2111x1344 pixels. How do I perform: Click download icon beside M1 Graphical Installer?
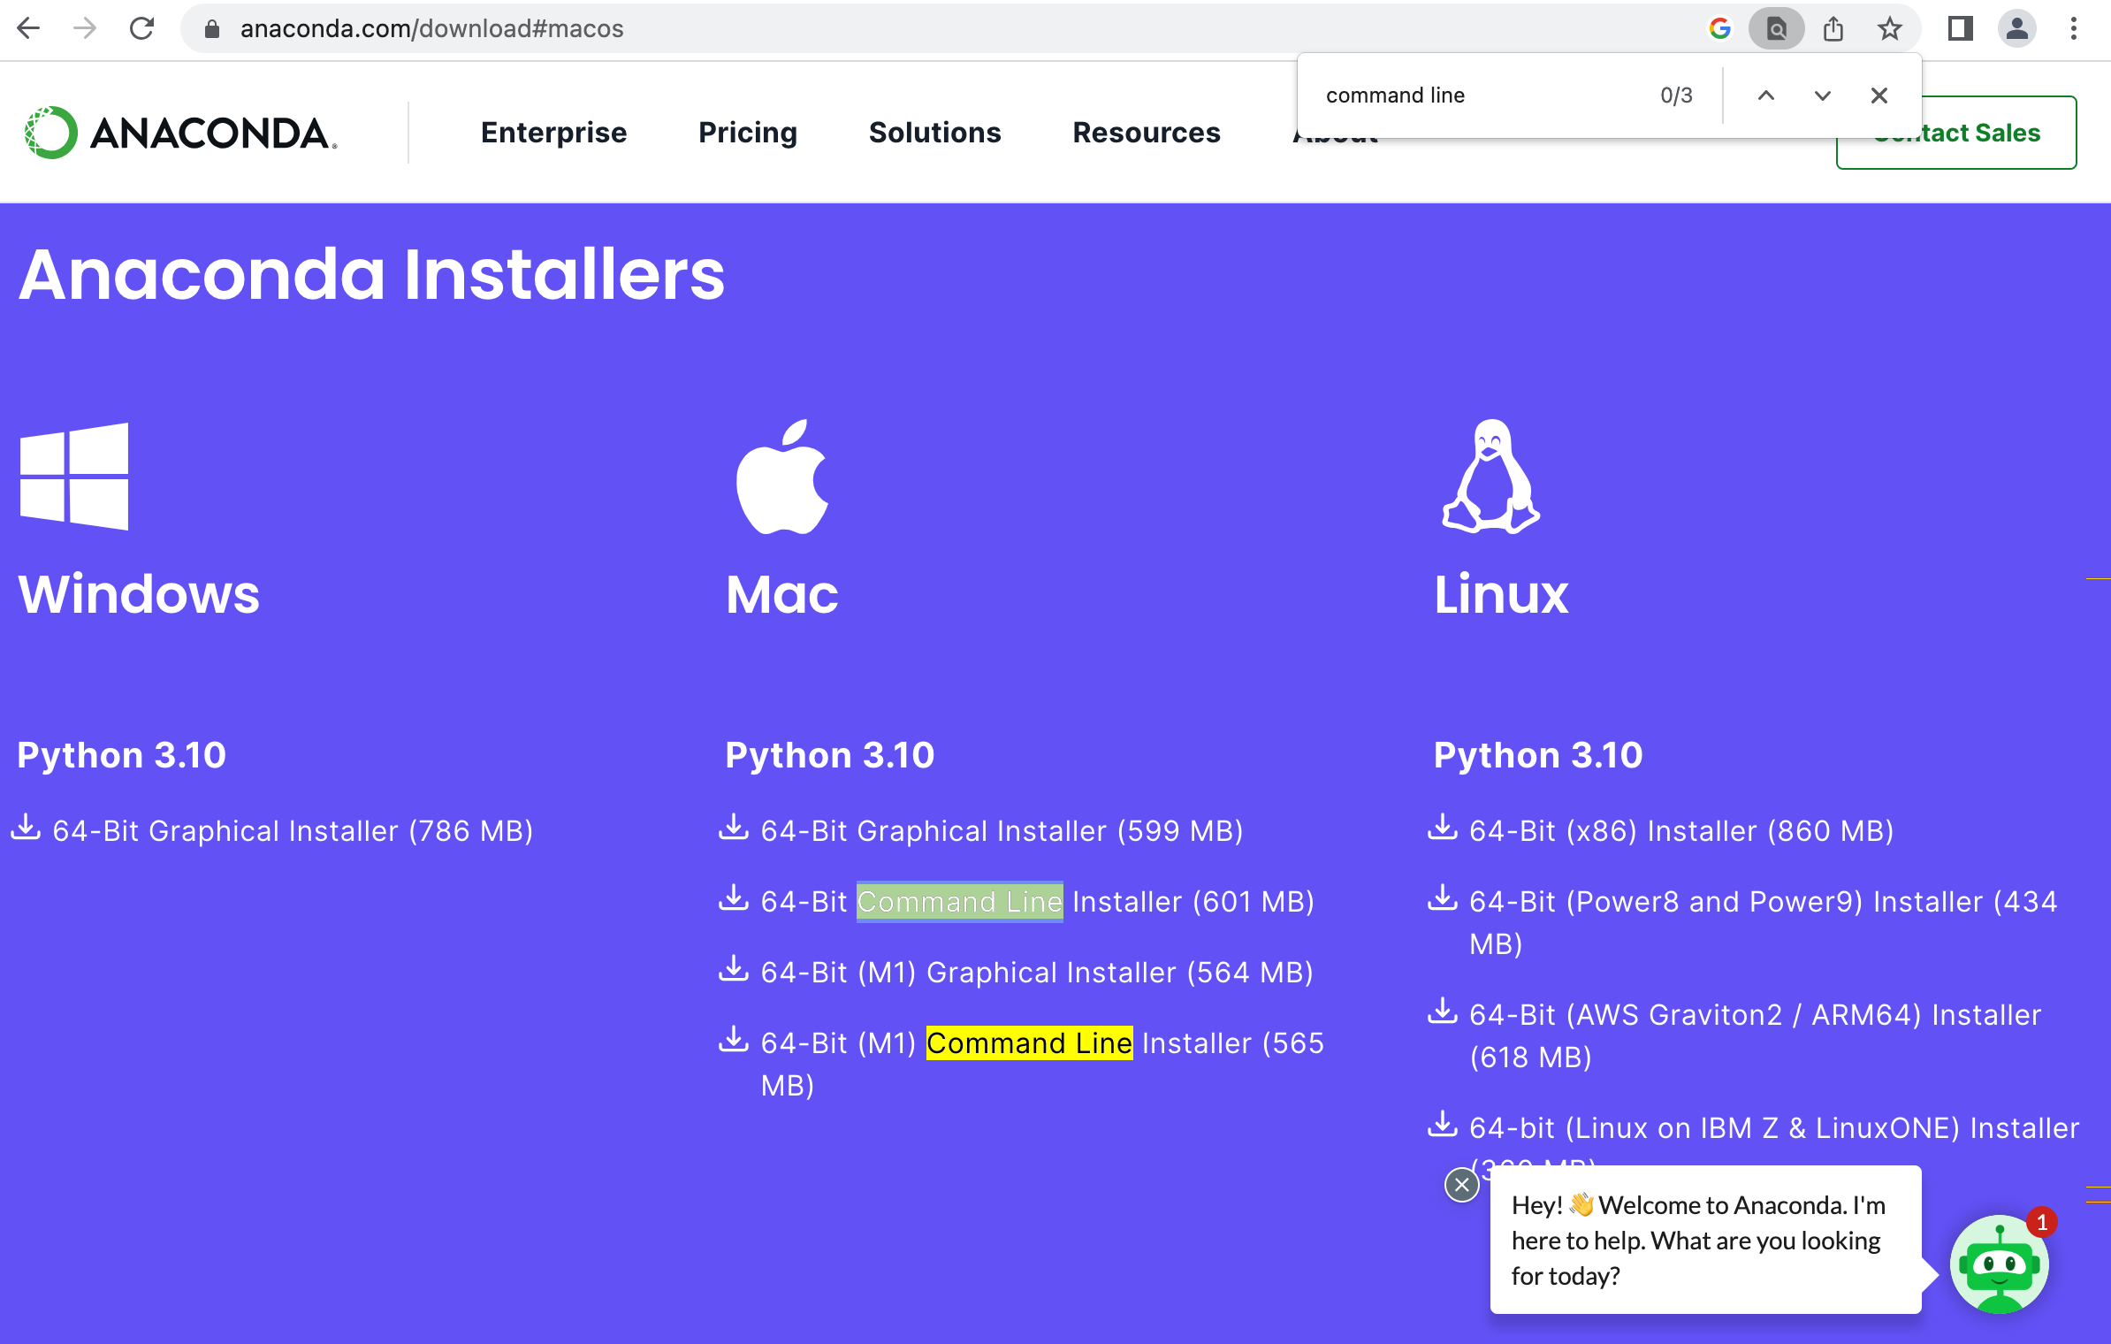pos(734,969)
